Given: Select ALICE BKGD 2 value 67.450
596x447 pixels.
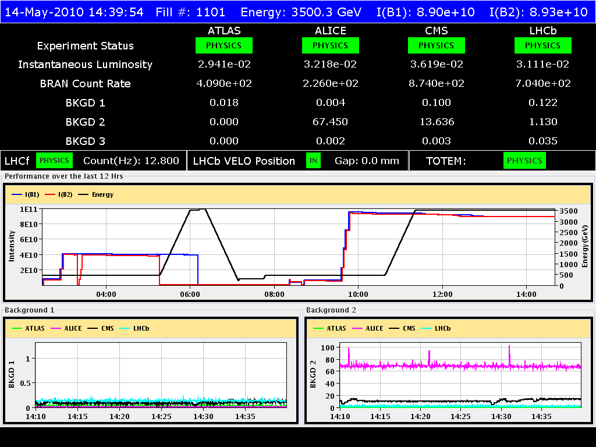Looking at the screenshot, I should click(x=331, y=122).
